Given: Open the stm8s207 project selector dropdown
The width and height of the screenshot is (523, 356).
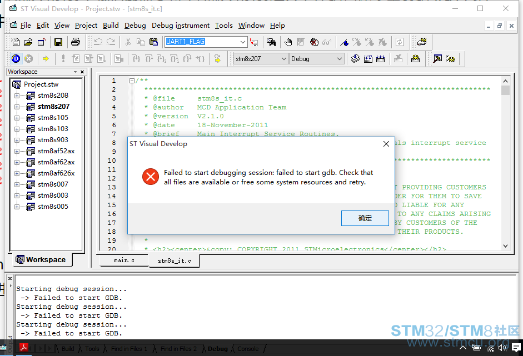Looking at the screenshot, I should coord(284,59).
